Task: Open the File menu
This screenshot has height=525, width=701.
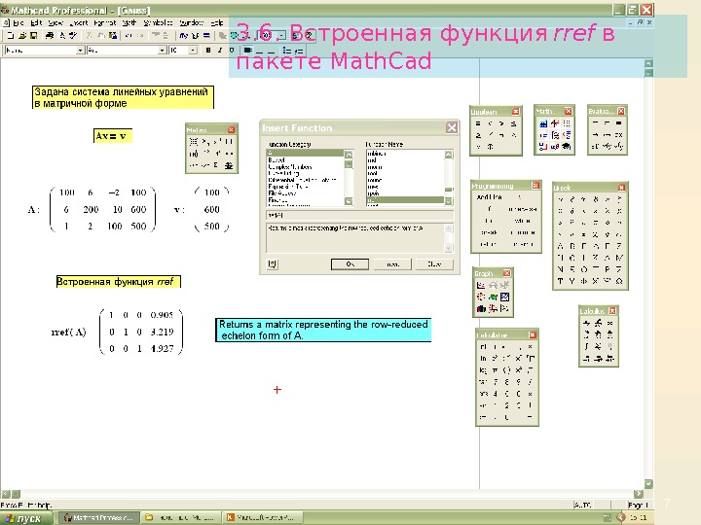Action: [x=18, y=22]
